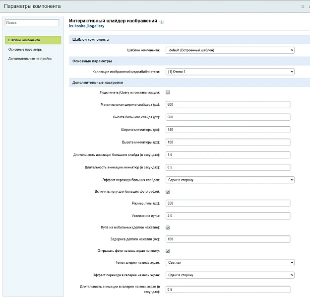The width and height of the screenshot is (310, 298).
Task: Edit magnifier zoom field 2.0
Action: [228, 216]
